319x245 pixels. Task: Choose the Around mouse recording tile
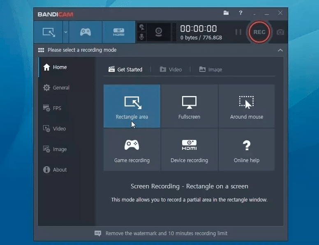[247, 106]
